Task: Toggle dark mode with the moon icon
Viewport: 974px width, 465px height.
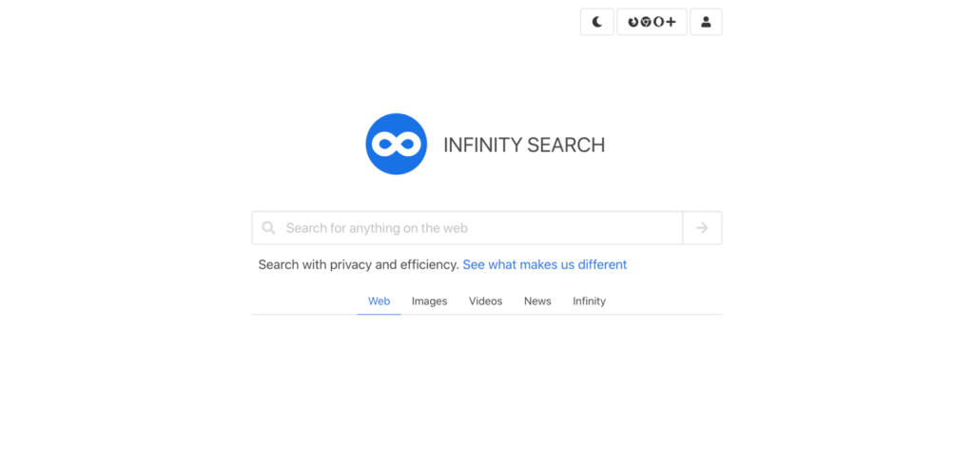Action: 597,22
